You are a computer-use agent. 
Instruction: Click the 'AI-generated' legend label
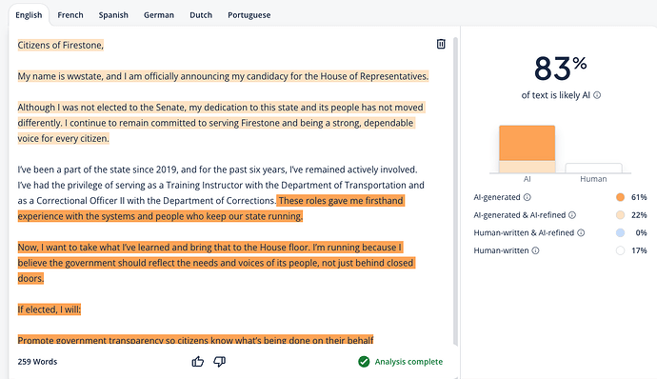[497, 197]
